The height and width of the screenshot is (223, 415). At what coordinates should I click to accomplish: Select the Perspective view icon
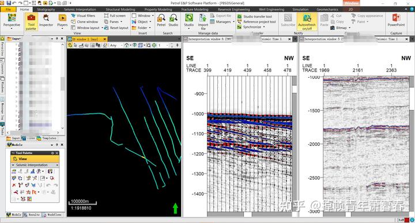tap(12, 21)
